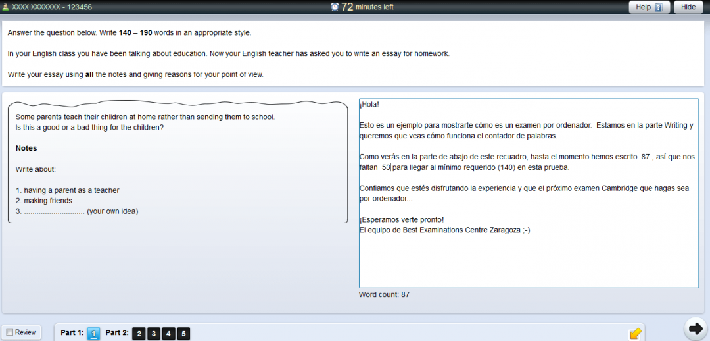The height and width of the screenshot is (341, 710).
Task: Click the Word count: 87 indicator
Action: click(384, 294)
